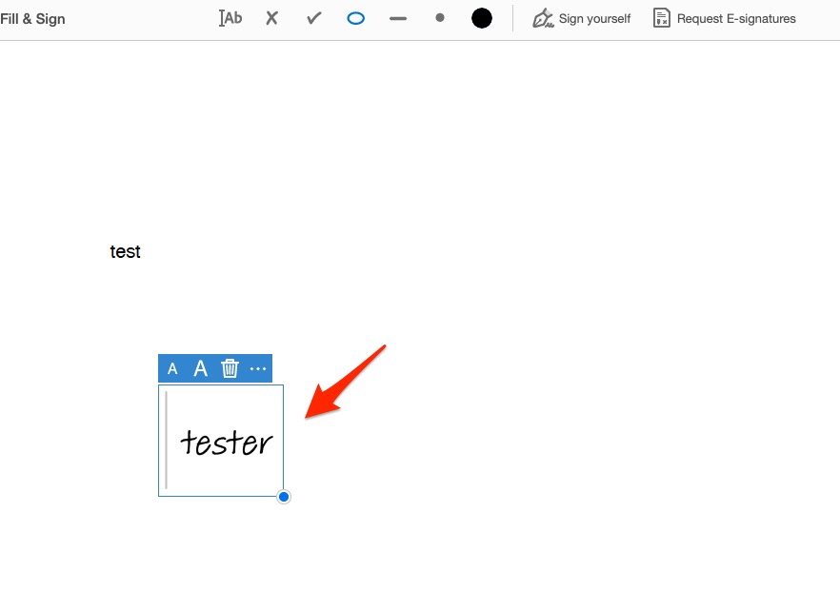Open the Sign yourself option
This screenshot has height=611, width=840.
594,19
